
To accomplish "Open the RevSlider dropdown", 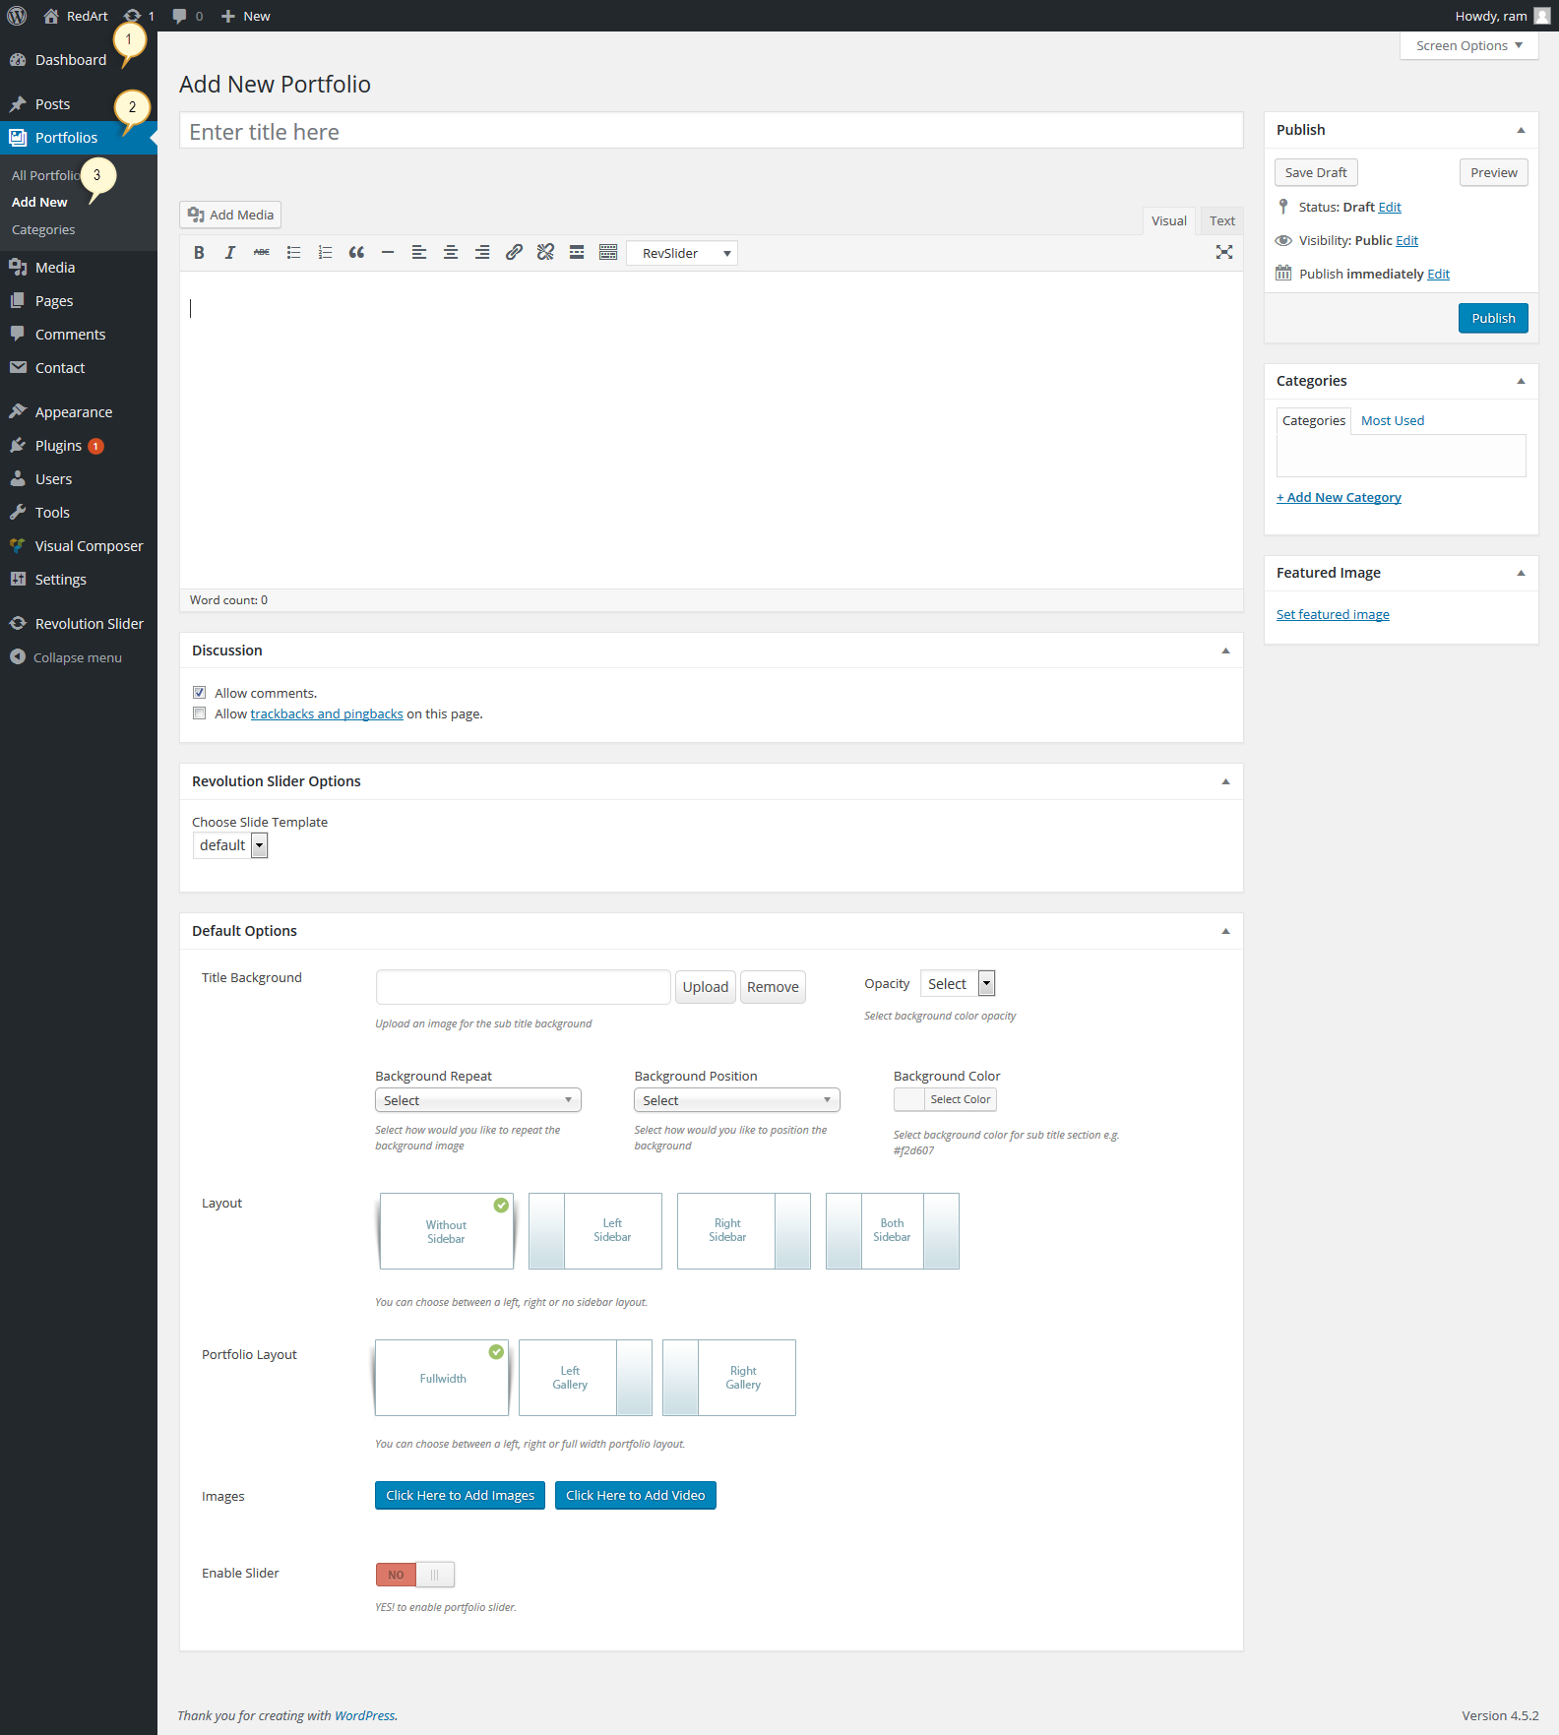I will pyautogui.click(x=682, y=253).
